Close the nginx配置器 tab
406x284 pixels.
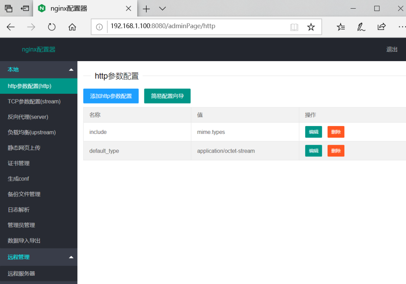click(x=129, y=9)
